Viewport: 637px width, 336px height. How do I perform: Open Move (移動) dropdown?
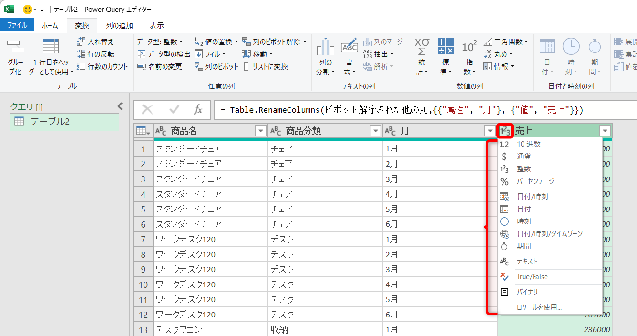[x=257, y=54]
